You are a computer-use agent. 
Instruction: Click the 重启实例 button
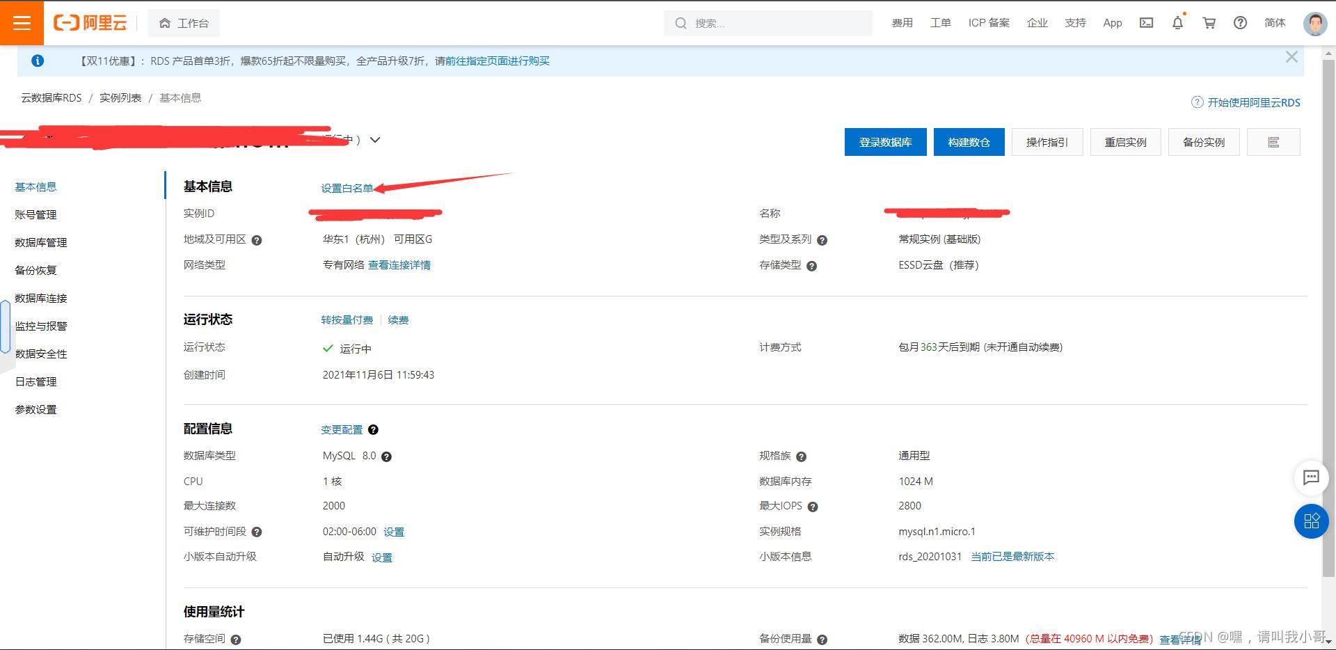[x=1125, y=142]
